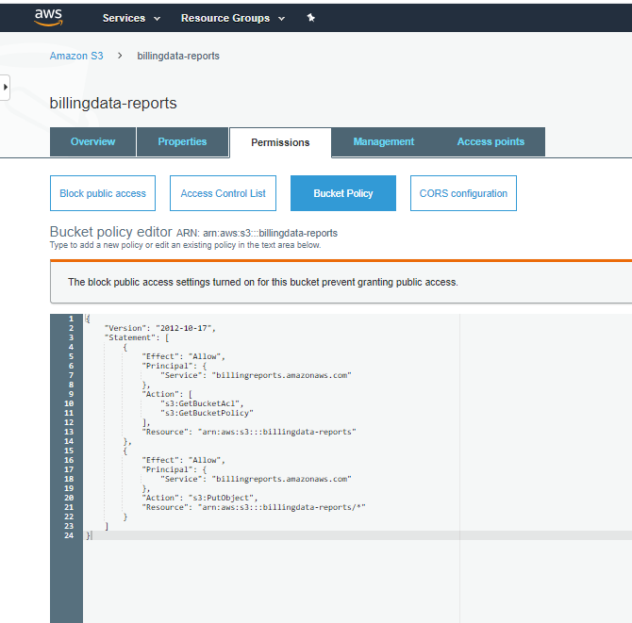Image resolution: width=632 pixels, height=623 pixels.
Task: Expand the left side navigation panel arrow
Action: click(x=6, y=87)
